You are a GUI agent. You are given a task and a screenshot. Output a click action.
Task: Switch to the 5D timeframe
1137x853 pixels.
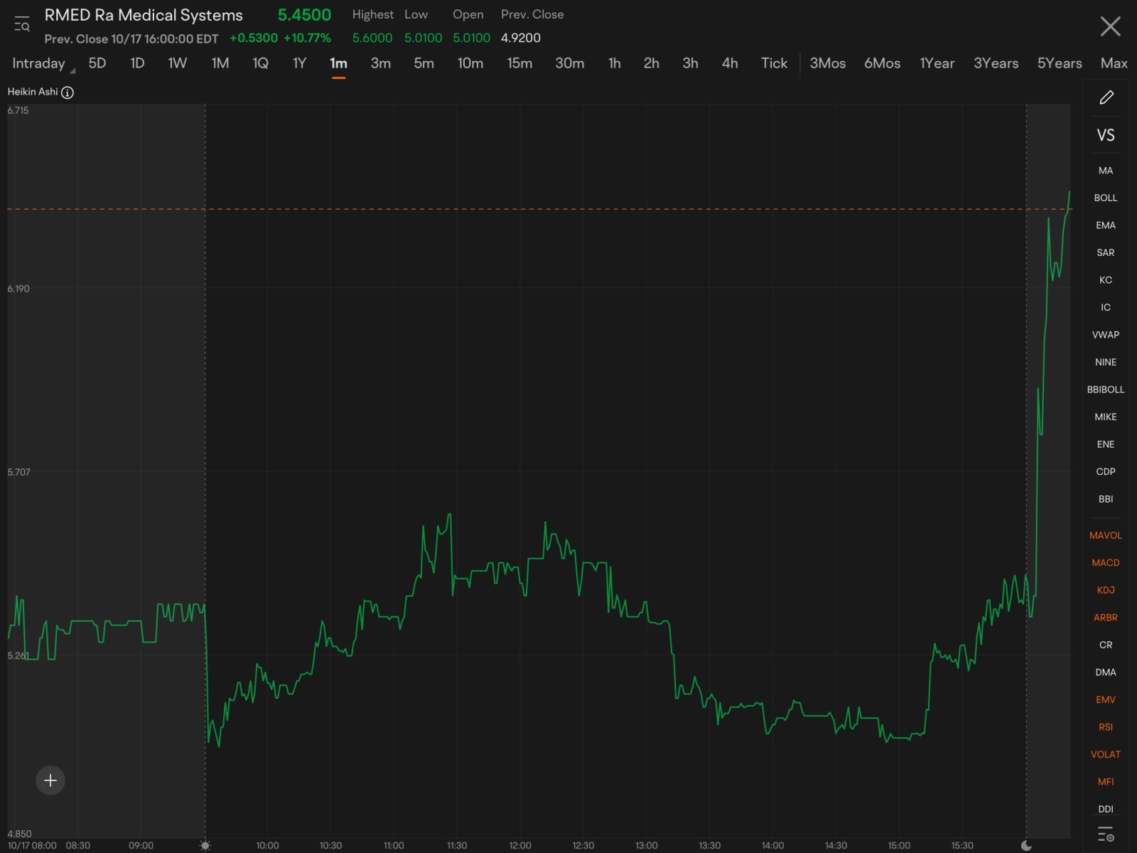[x=97, y=63]
